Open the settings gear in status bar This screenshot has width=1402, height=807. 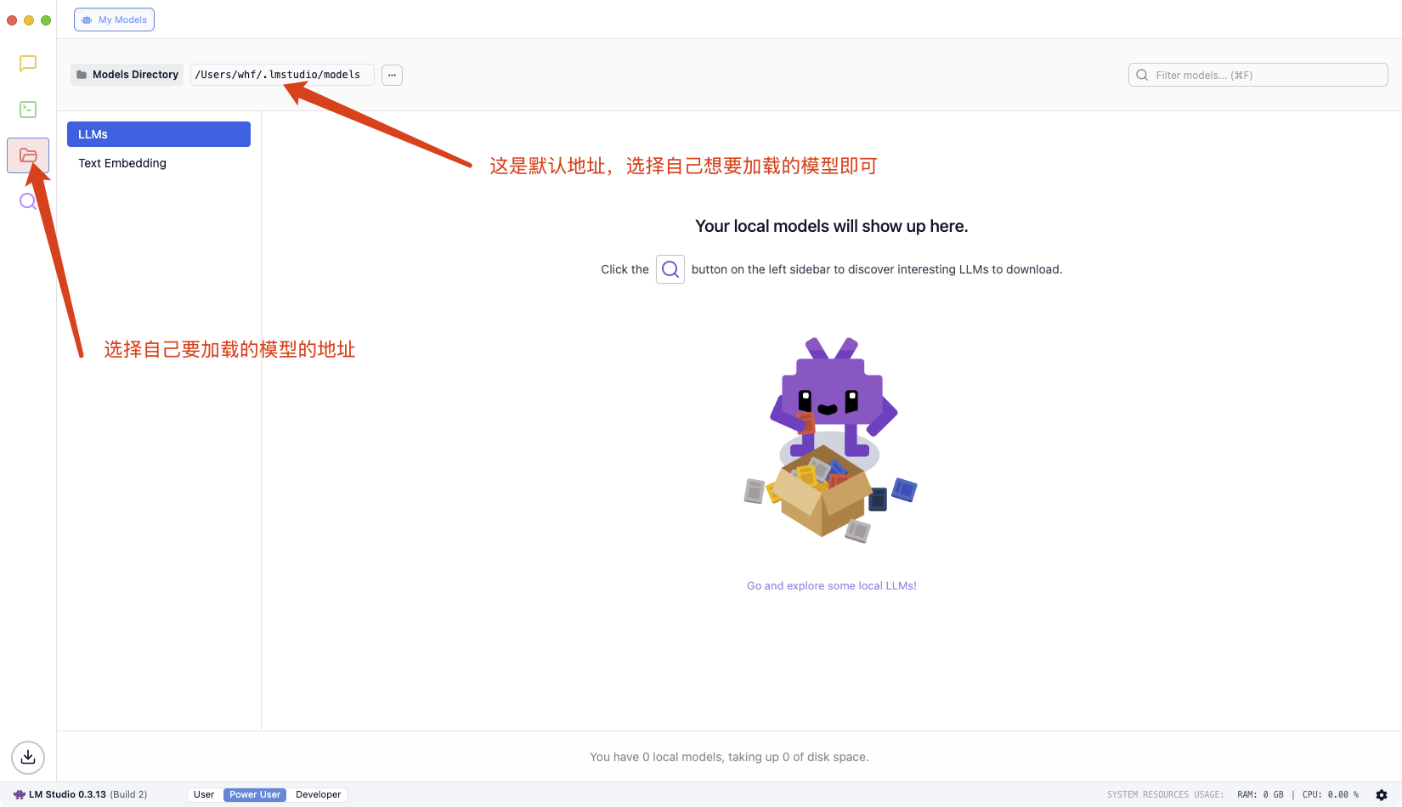[1382, 795]
